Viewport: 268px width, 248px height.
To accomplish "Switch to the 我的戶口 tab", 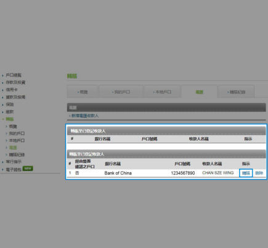I will [121, 92].
